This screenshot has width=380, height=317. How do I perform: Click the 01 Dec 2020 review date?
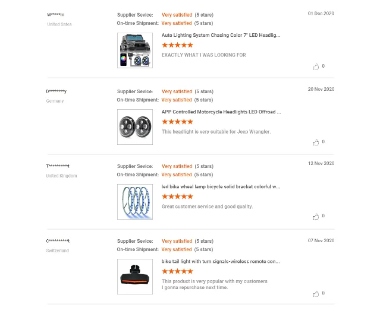[x=321, y=13]
